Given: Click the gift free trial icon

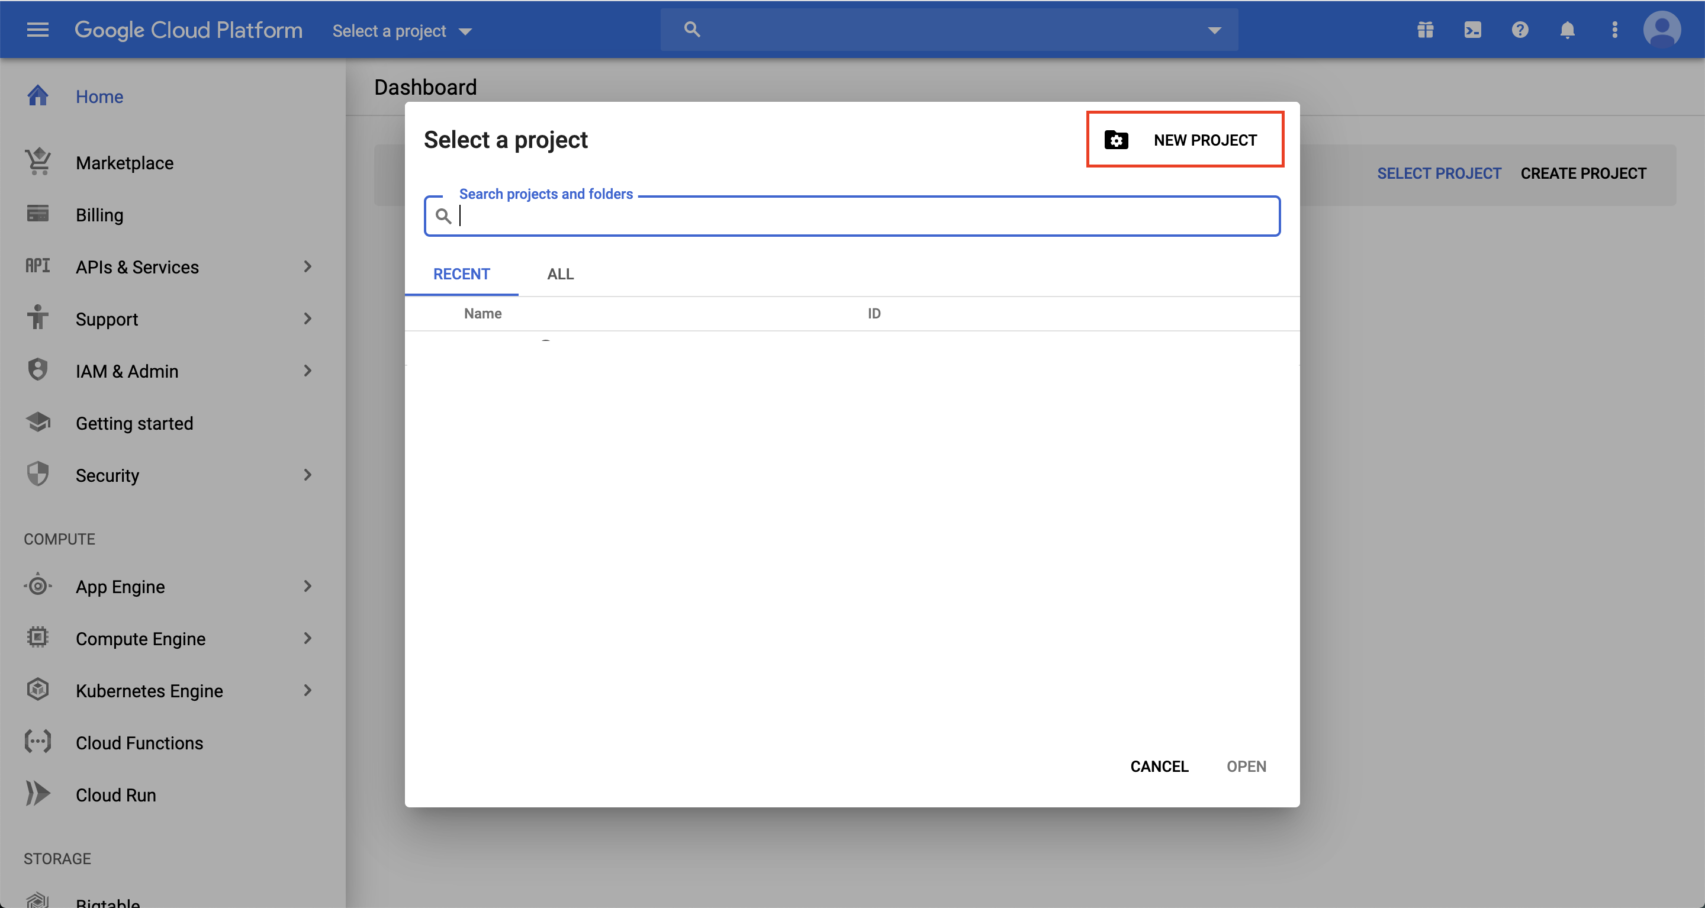Looking at the screenshot, I should coord(1425,30).
